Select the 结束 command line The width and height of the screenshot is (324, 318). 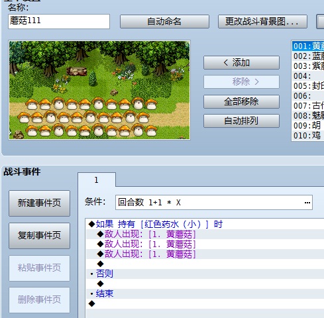coord(205,293)
